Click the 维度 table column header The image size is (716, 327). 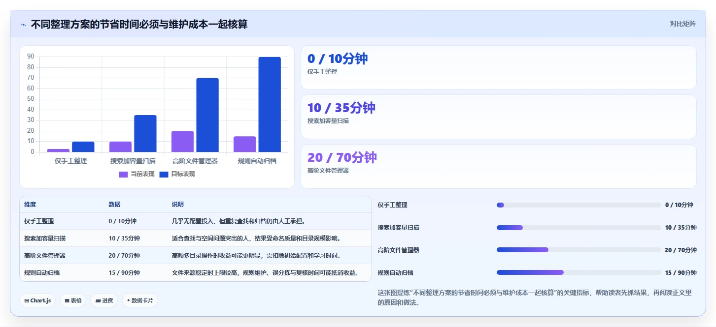[x=30, y=205]
